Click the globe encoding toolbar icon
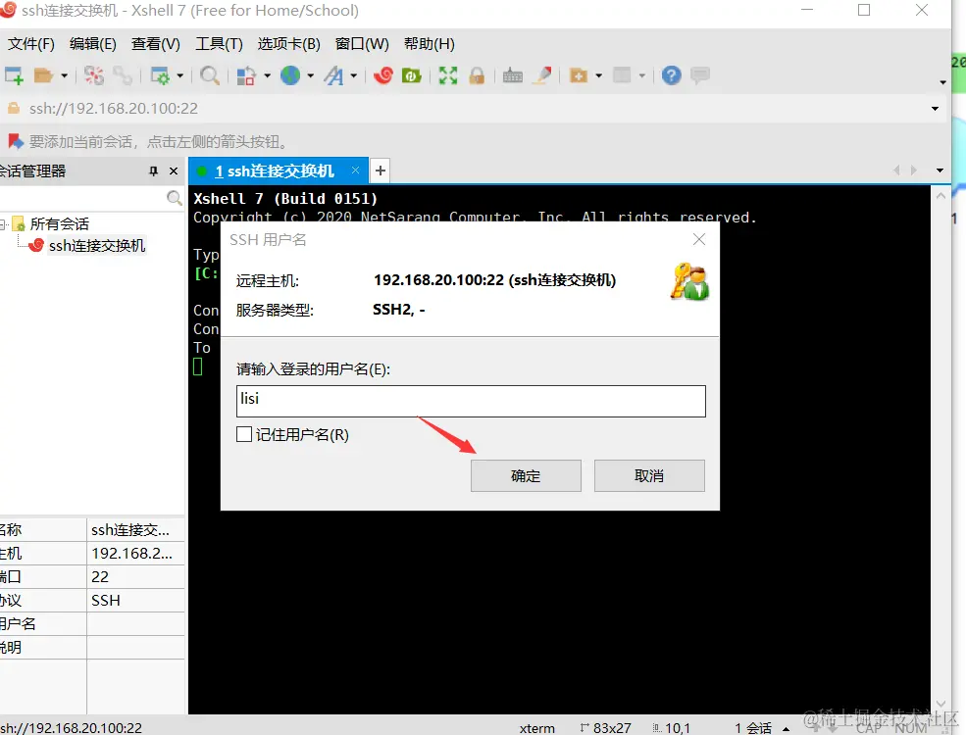This screenshot has height=735, width=966. pyautogui.click(x=290, y=75)
